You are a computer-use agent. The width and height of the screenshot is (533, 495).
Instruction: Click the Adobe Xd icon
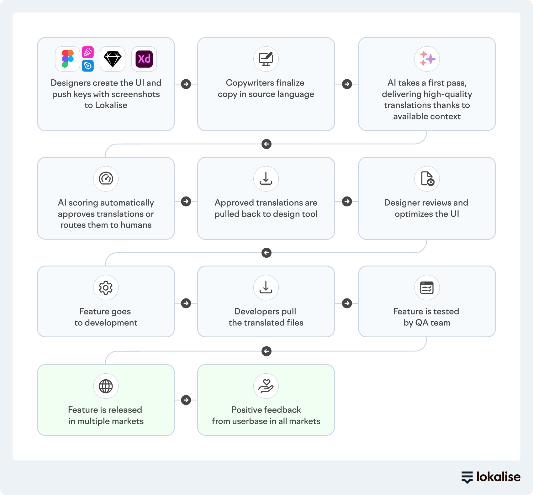(x=144, y=59)
